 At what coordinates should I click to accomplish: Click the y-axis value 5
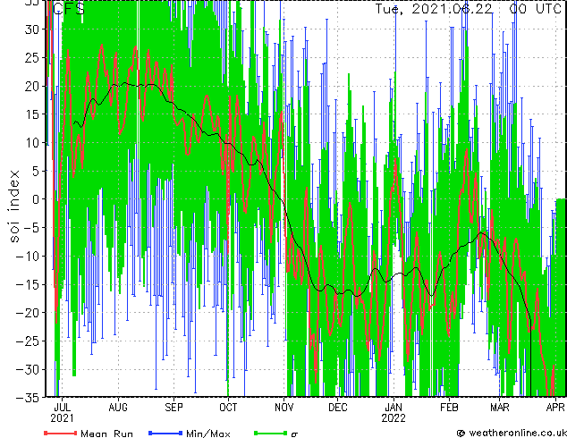tap(36, 171)
